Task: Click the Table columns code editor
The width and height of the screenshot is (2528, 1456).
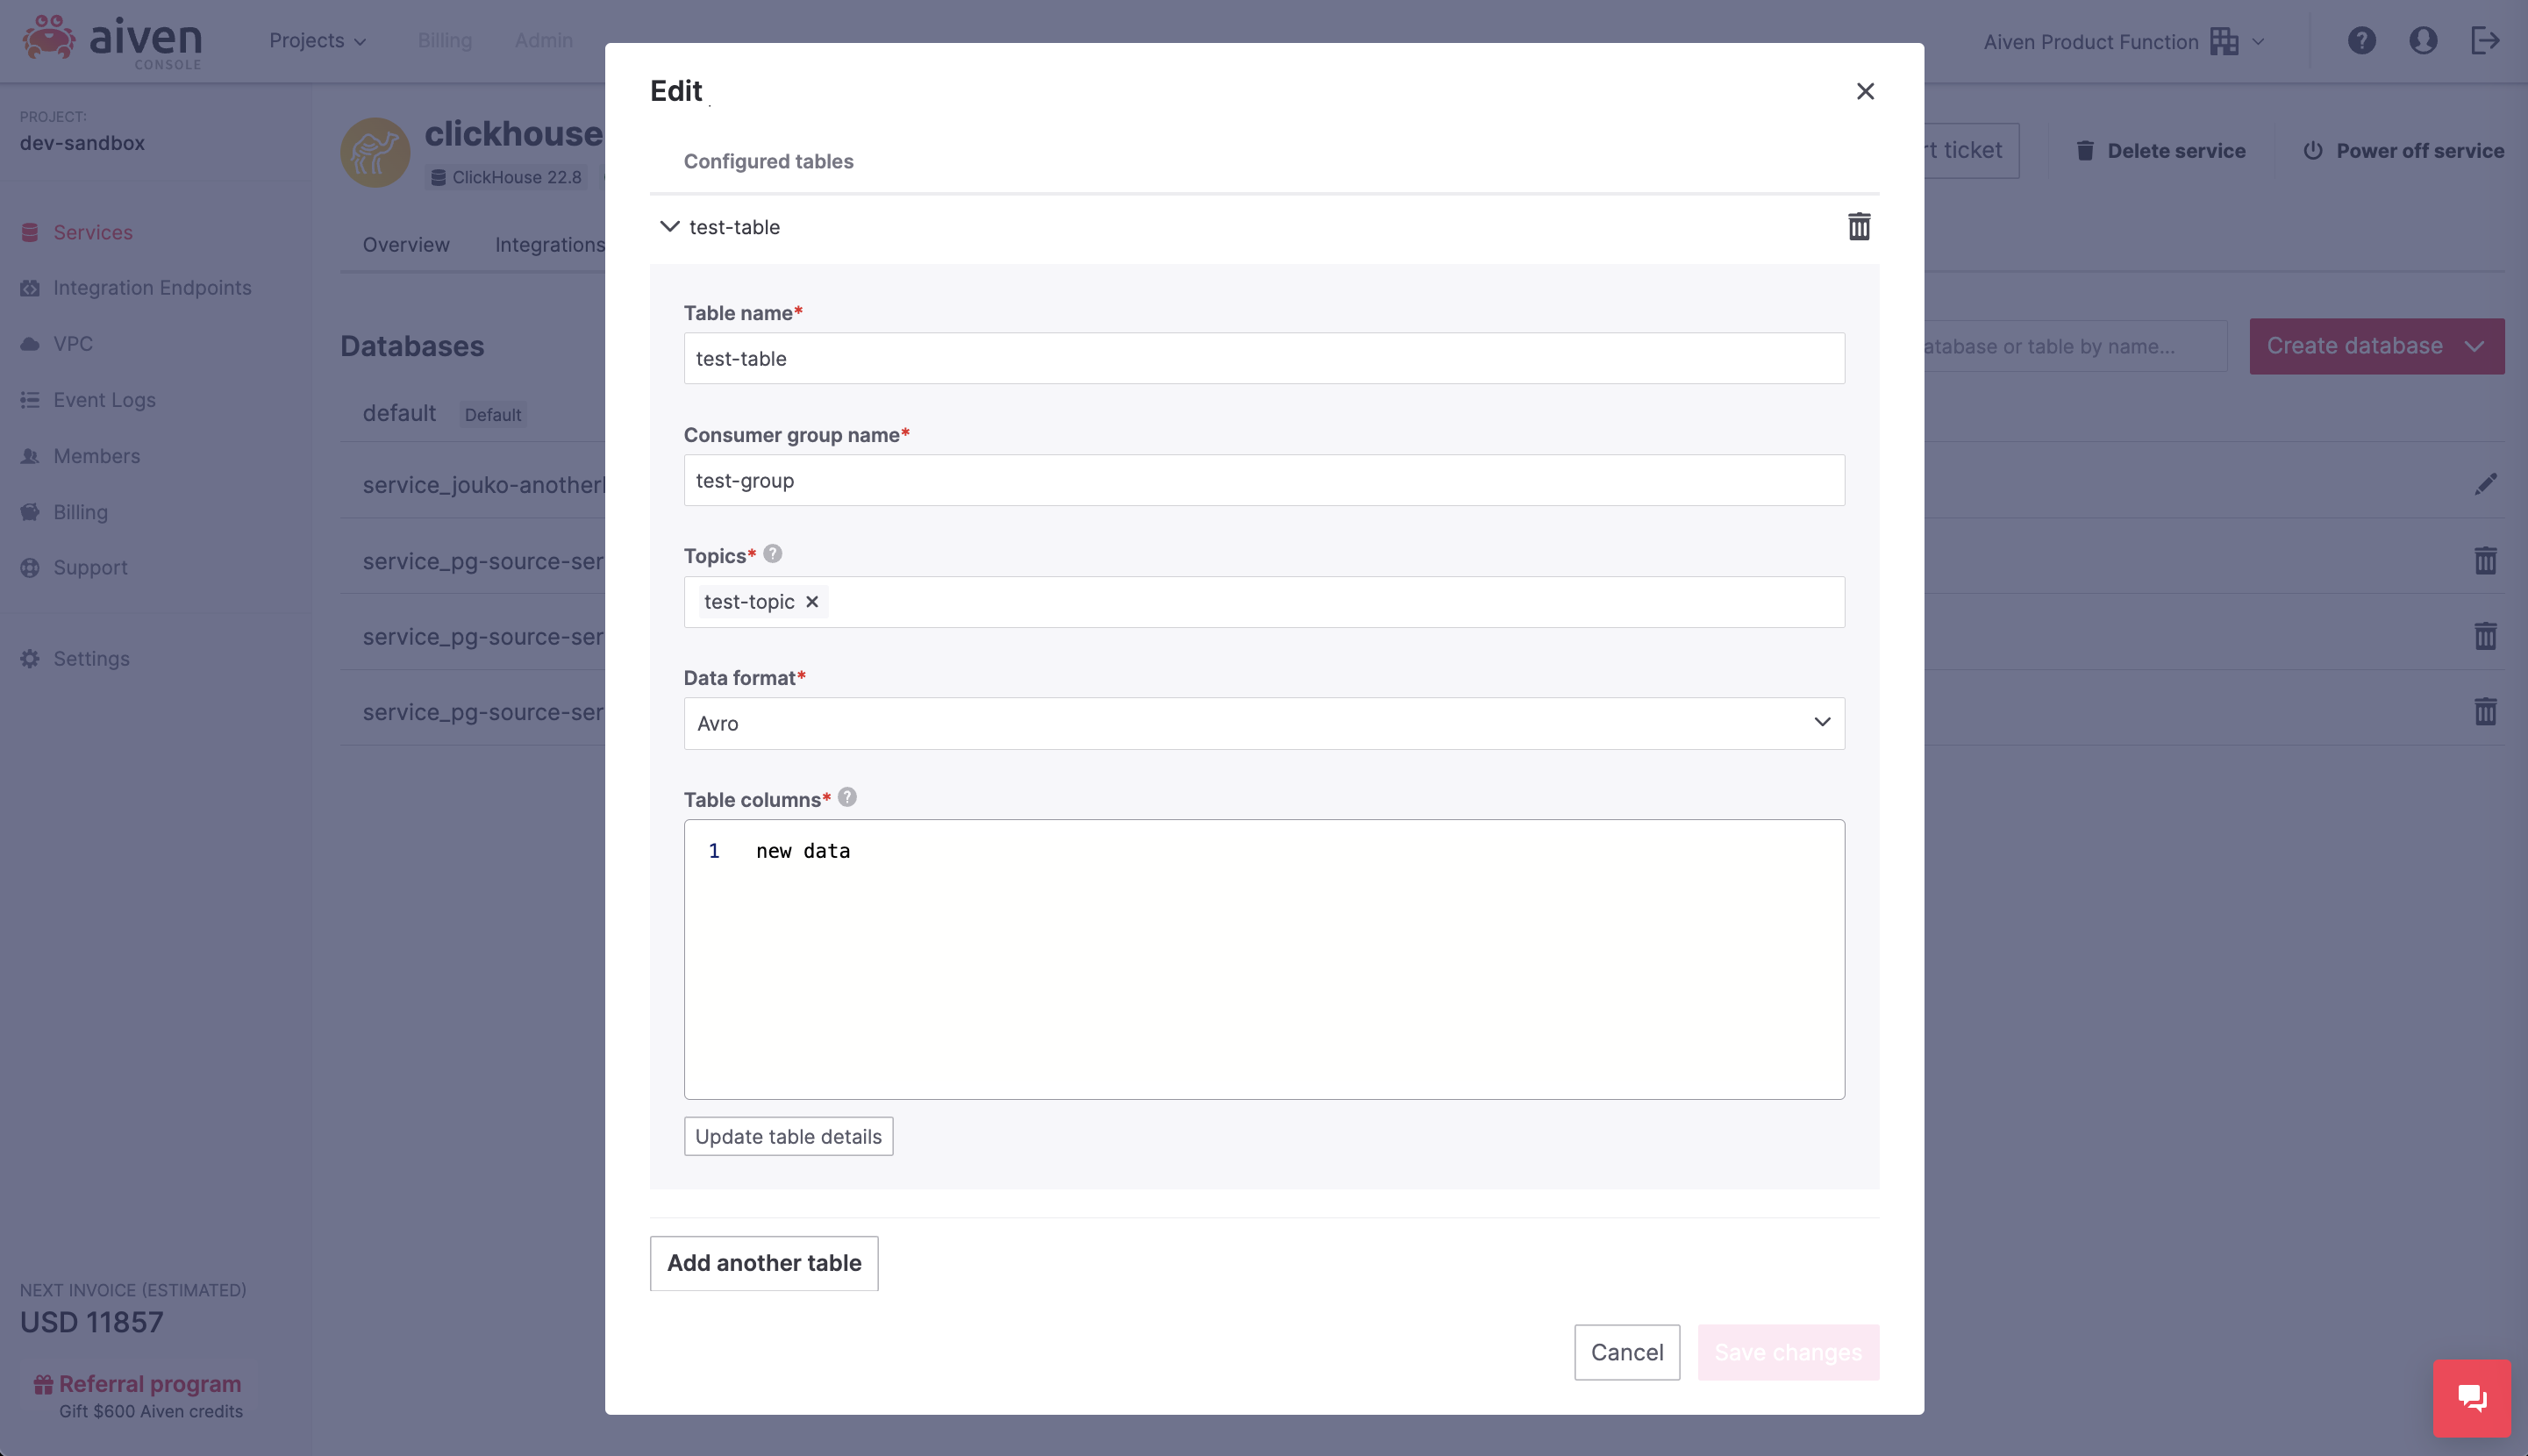Action: coord(1264,960)
